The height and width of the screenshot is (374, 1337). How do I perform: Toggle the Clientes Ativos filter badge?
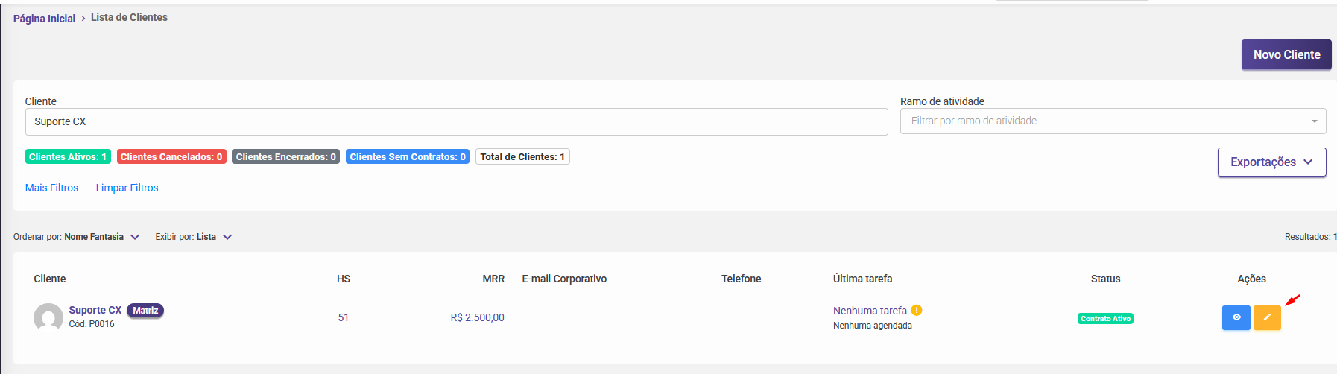[x=68, y=157]
